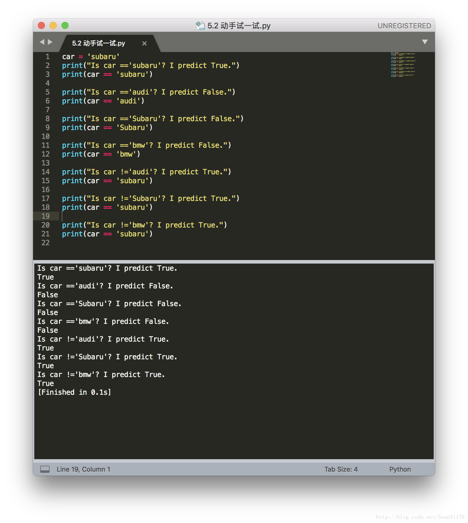Image resolution: width=468 pixels, height=523 pixels.
Task: Click line number 1 in the gutter
Action: pyautogui.click(x=48, y=56)
